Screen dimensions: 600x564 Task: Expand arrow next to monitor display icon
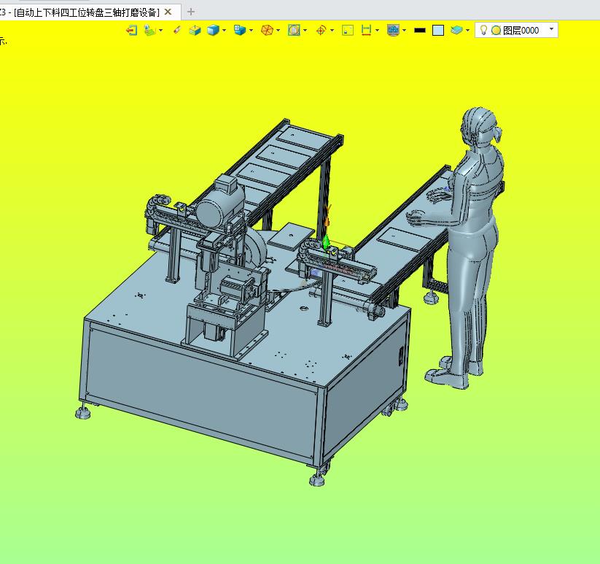point(404,30)
